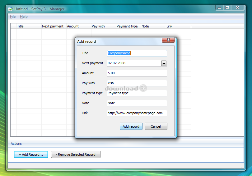Focus the Payment type field
This screenshot has width=252, height=176.
[137, 93]
